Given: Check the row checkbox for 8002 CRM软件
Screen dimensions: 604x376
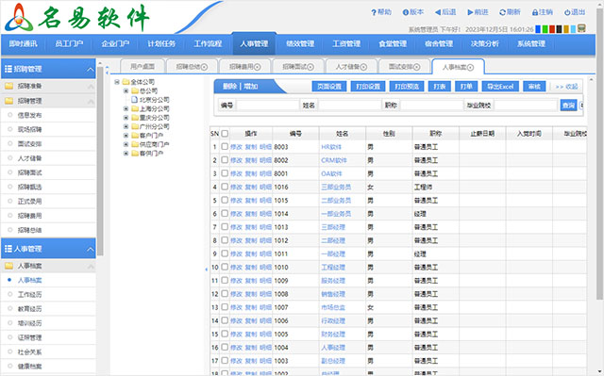Looking at the screenshot, I should tap(225, 160).
